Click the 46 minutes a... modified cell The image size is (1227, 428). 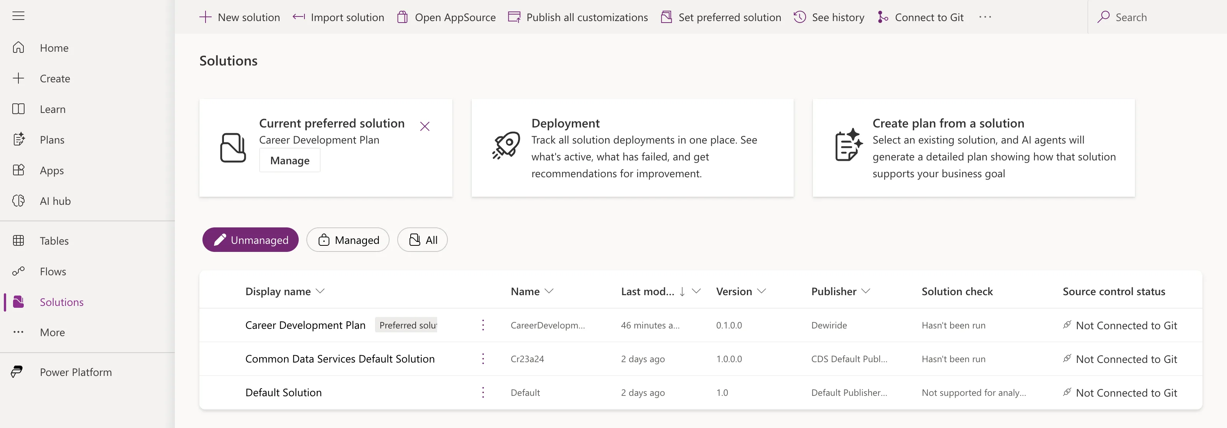650,325
